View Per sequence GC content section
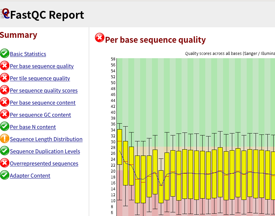The height and width of the screenshot is (216, 275). (x=40, y=115)
